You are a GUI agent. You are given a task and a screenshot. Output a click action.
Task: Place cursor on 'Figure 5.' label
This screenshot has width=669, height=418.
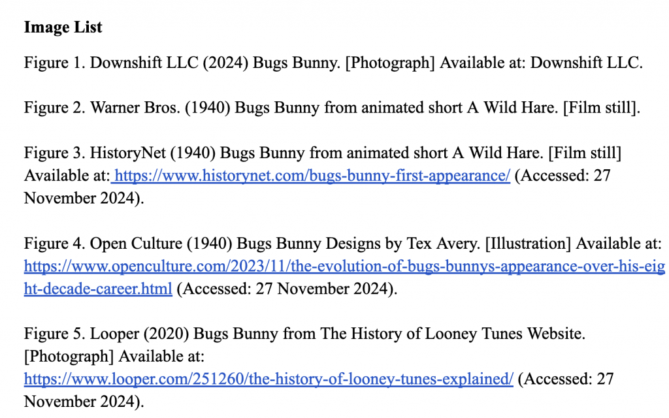(x=55, y=334)
